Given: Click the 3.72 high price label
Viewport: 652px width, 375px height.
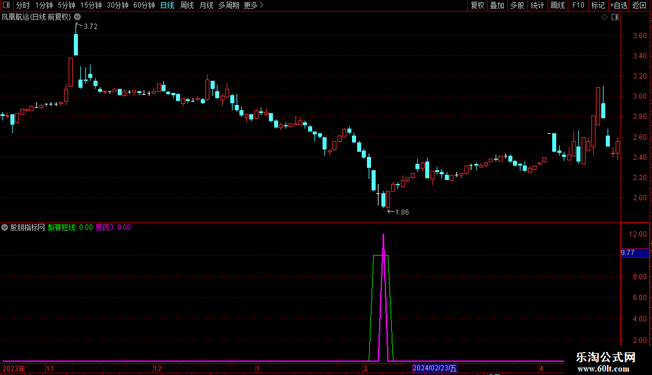Looking at the screenshot, I should 90,27.
